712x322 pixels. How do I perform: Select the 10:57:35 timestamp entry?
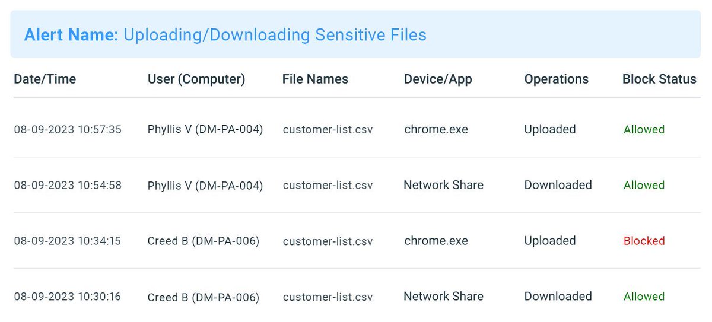click(68, 129)
